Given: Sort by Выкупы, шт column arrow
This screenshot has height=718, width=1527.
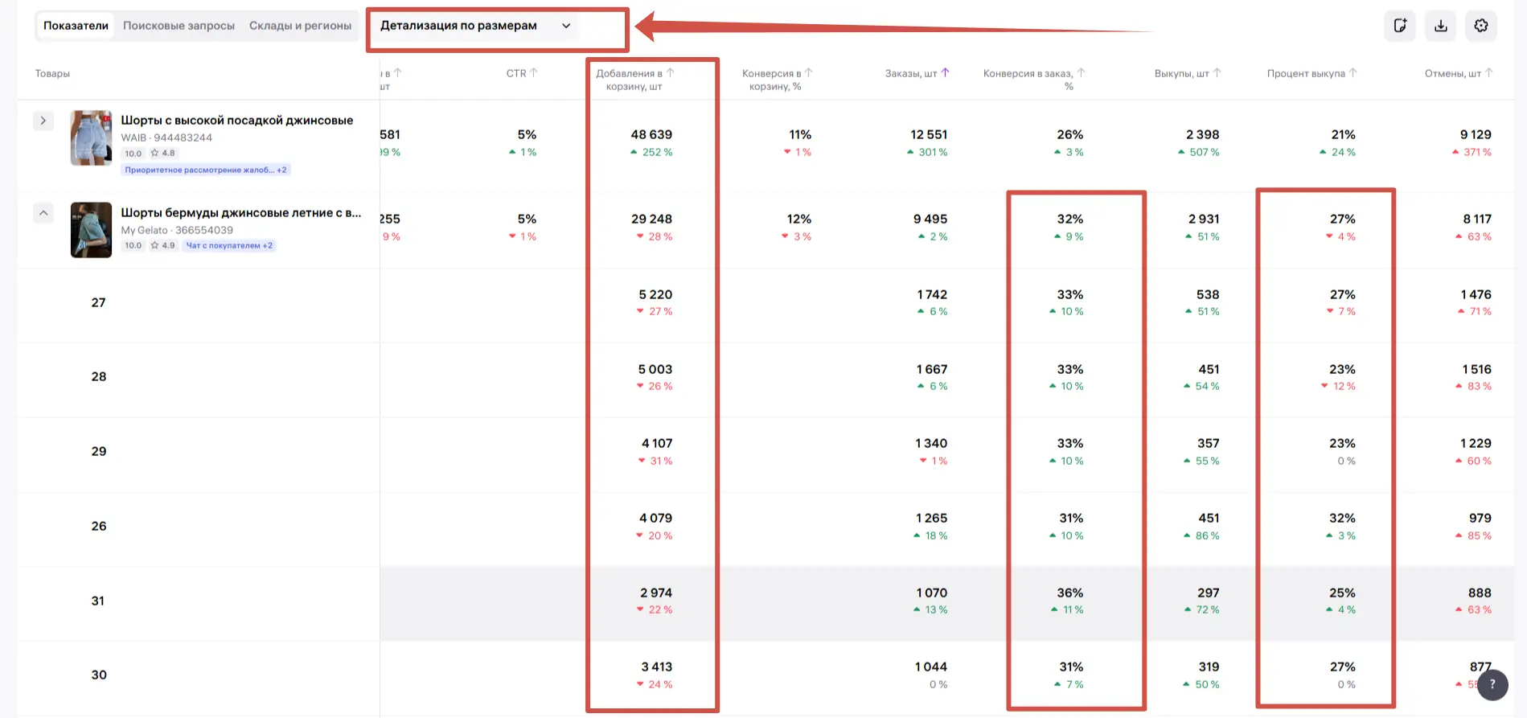Looking at the screenshot, I should point(1217,73).
